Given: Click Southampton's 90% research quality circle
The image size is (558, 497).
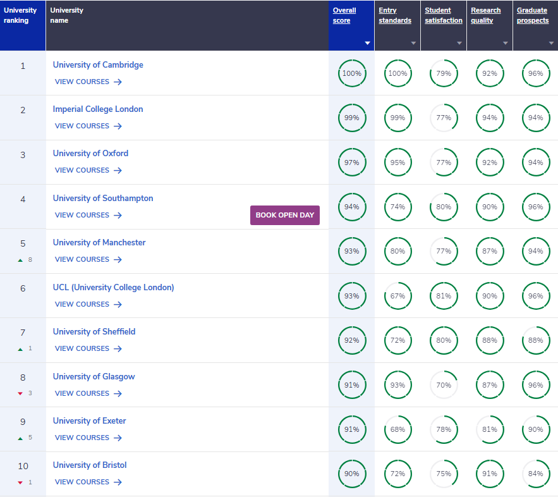Looking at the screenshot, I should (x=490, y=207).
